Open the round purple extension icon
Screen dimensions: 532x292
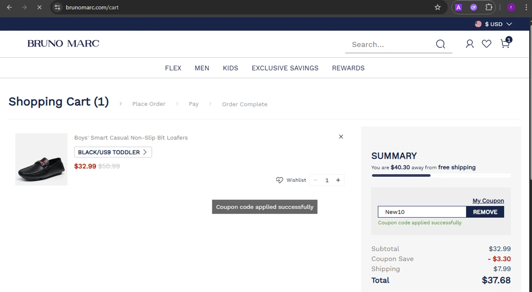click(x=473, y=7)
